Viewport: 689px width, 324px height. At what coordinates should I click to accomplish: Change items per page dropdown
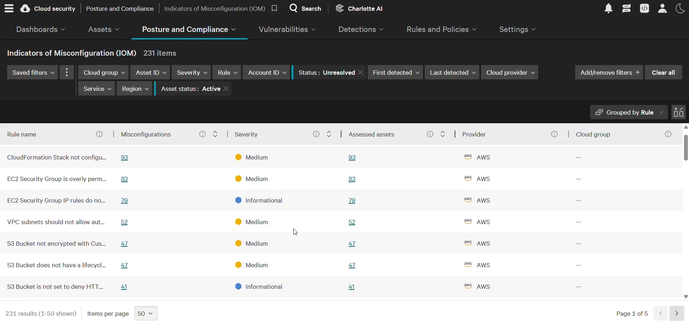click(x=146, y=314)
